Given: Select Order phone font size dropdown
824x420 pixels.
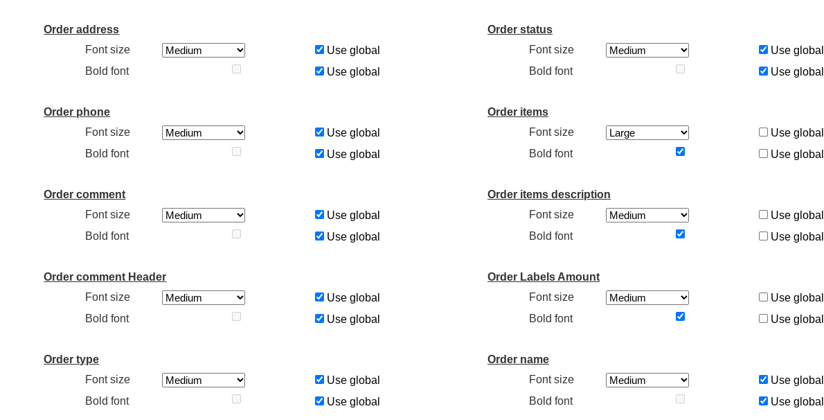Looking at the screenshot, I should tap(204, 133).
